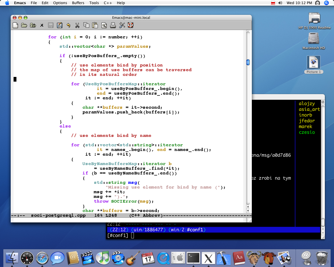Open the C++ menu in menu bar
334x267 pixels.
(x=108, y=3)
